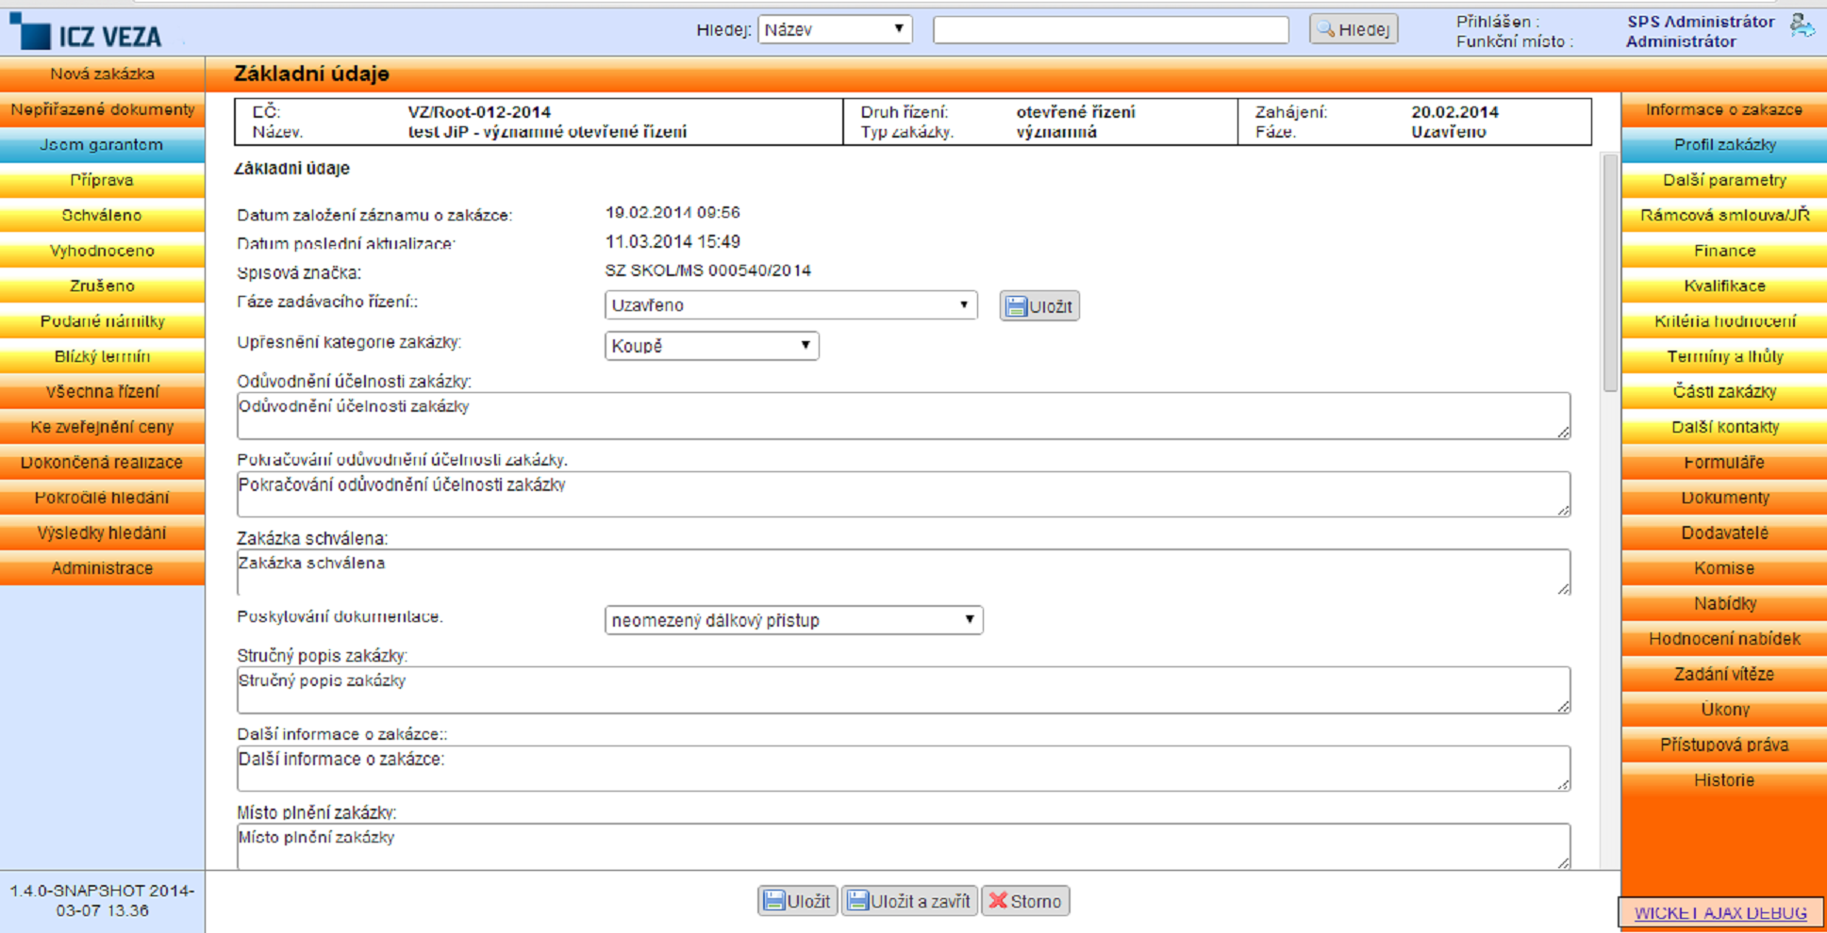Open Úkony section

[1724, 710]
